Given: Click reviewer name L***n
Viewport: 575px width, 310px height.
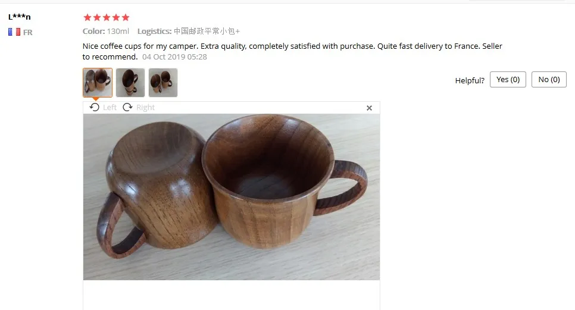Looking at the screenshot, I should click(x=20, y=17).
